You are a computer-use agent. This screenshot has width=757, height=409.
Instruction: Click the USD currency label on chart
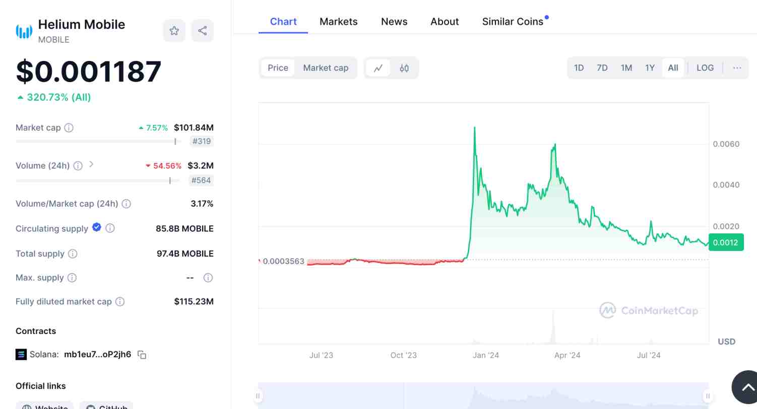point(726,342)
